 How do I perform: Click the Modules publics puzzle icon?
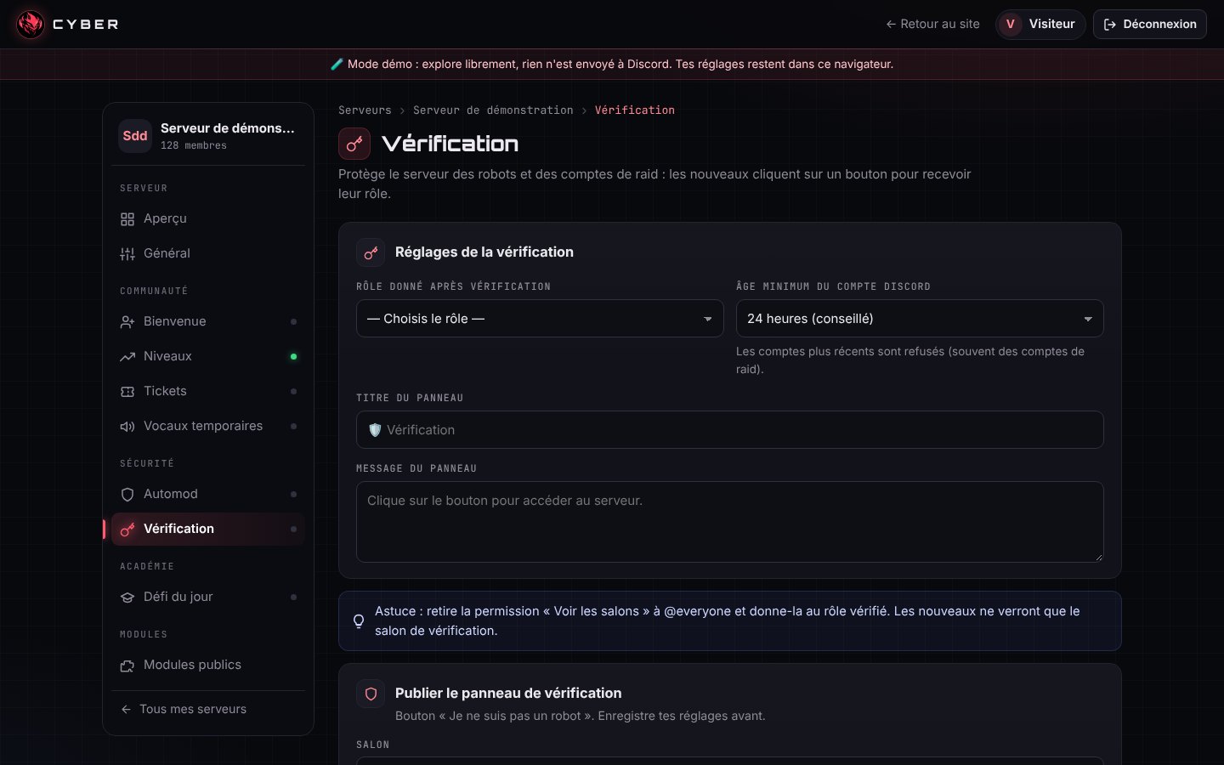(127, 666)
